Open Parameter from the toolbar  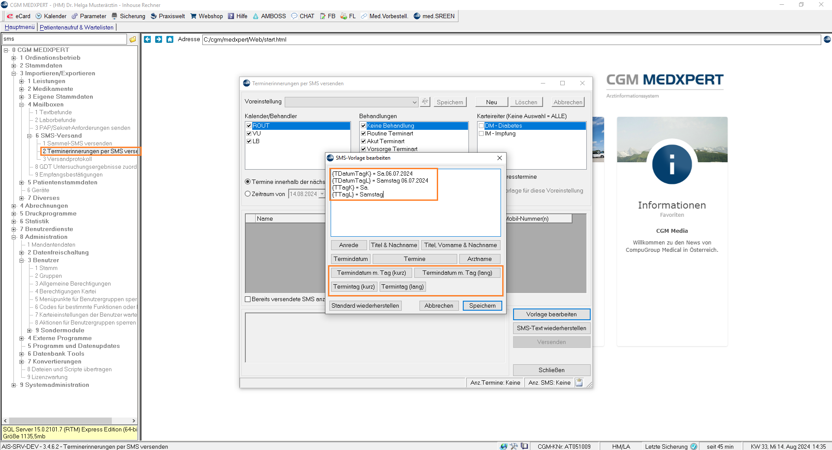pyautogui.click(x=89, y=16)
